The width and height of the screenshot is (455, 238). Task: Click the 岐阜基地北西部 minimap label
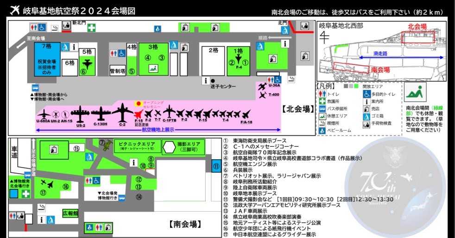341,25
